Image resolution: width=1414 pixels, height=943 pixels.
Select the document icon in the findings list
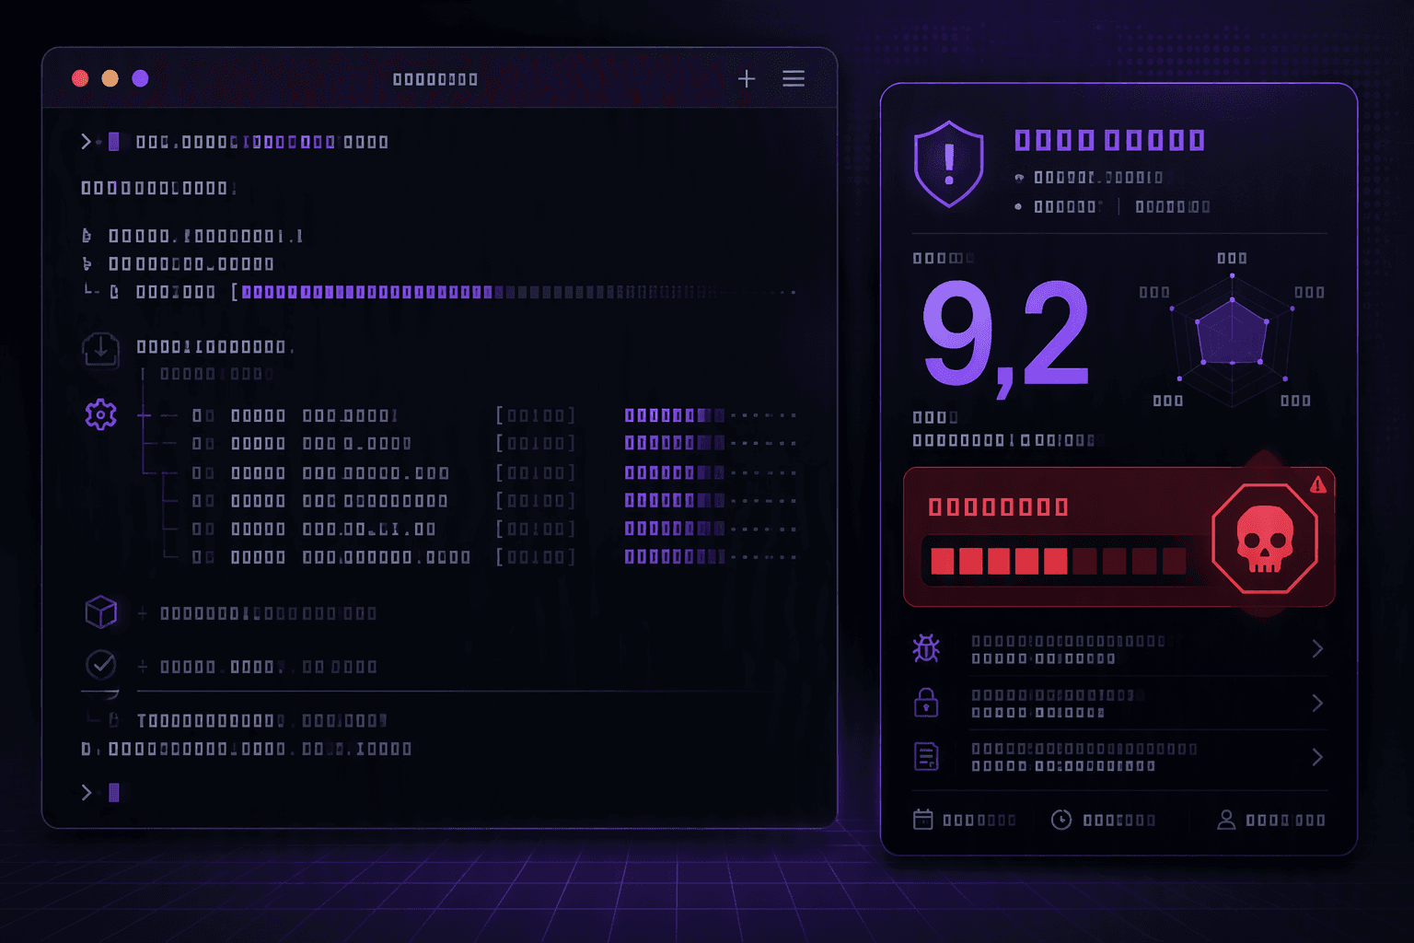point(926,756)
